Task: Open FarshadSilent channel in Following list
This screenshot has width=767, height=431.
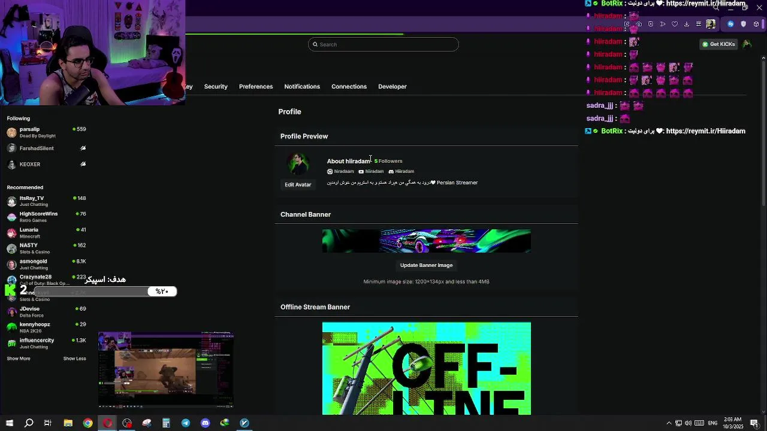Action: pos(46,148)
